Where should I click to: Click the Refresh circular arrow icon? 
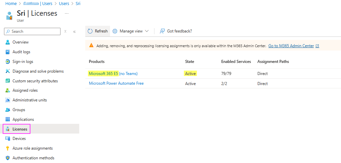click(x=90, y=31)
